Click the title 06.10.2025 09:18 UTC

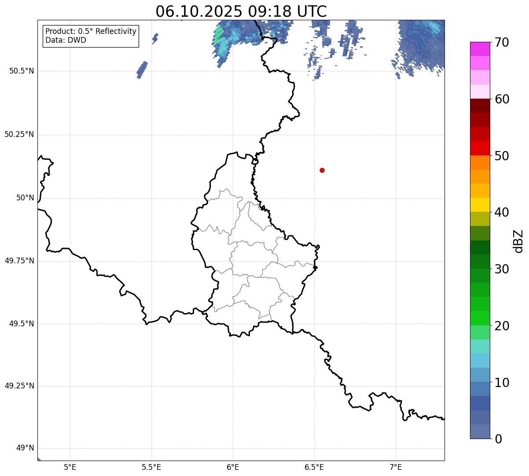pyautogui.click(x=241, y=11)
